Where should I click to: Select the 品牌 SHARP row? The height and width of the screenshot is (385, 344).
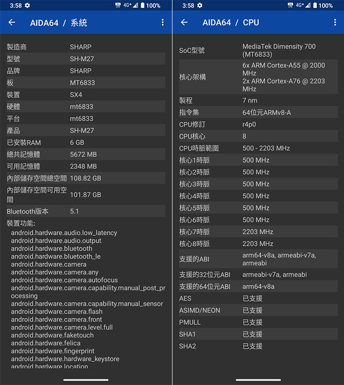(86, 71)
